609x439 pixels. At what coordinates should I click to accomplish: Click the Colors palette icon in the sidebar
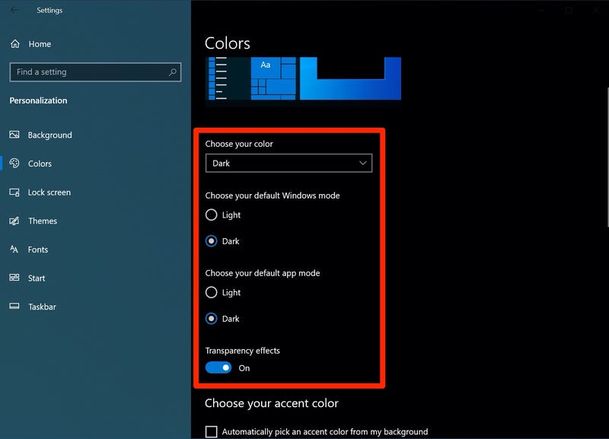point(15,163)
